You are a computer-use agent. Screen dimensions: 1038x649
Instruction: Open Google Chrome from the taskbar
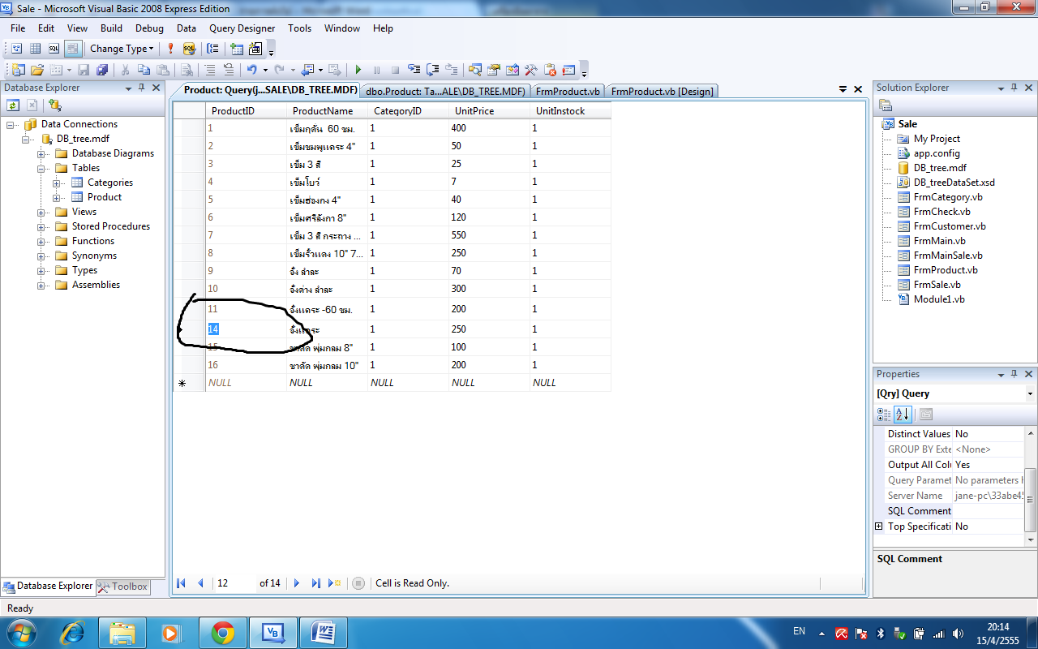223,632
